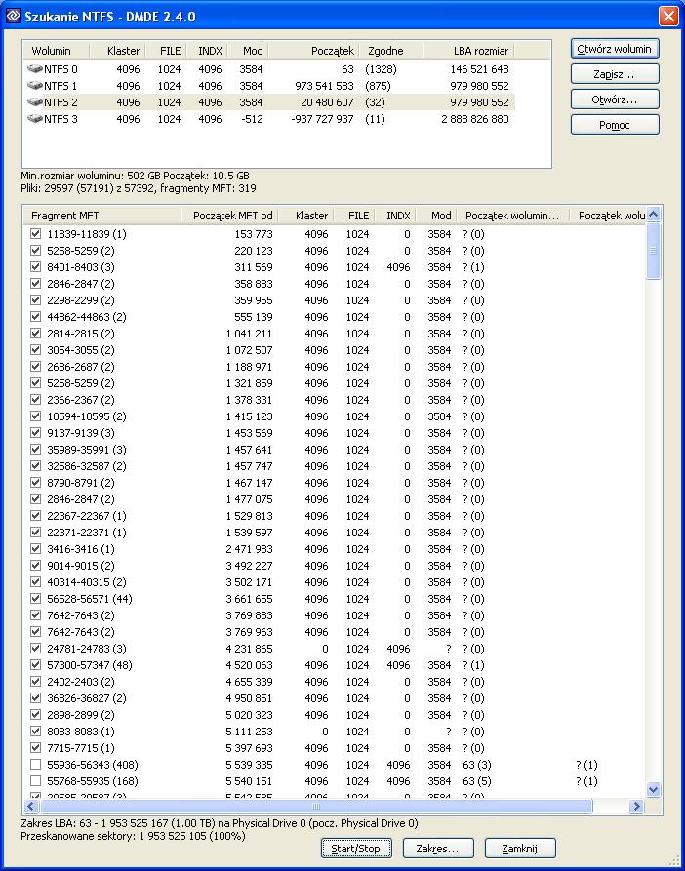Sort fragments by Początek wolumin... header
The width and height of the screenshot is (685, 871).
tap(513, 216)
